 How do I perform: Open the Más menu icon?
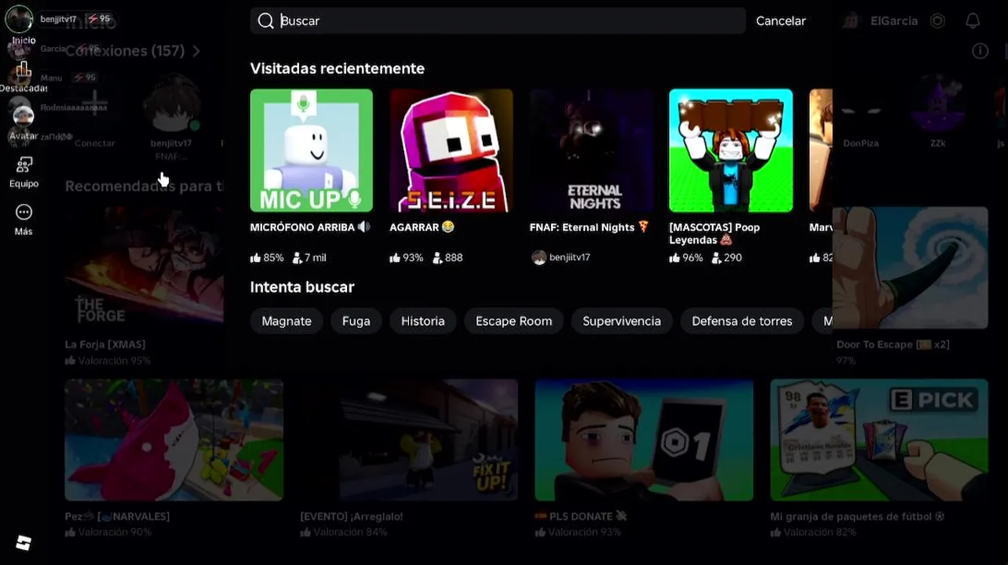[24, 212]
